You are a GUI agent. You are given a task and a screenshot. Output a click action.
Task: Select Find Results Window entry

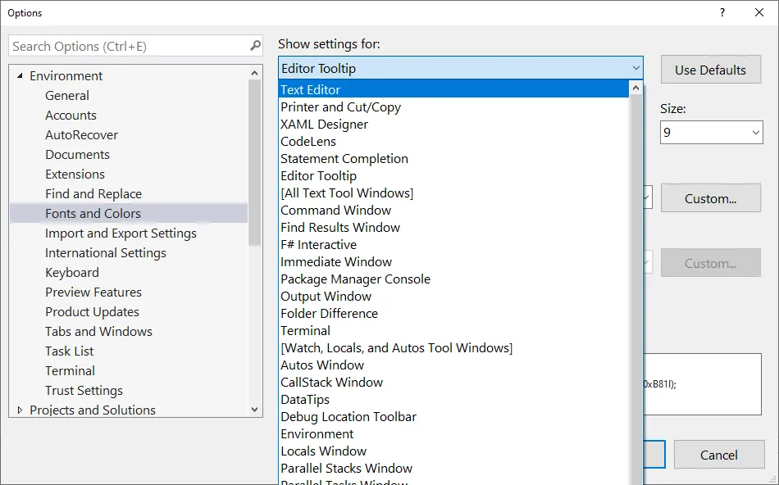pyautogui.click(x=453, y=228)
